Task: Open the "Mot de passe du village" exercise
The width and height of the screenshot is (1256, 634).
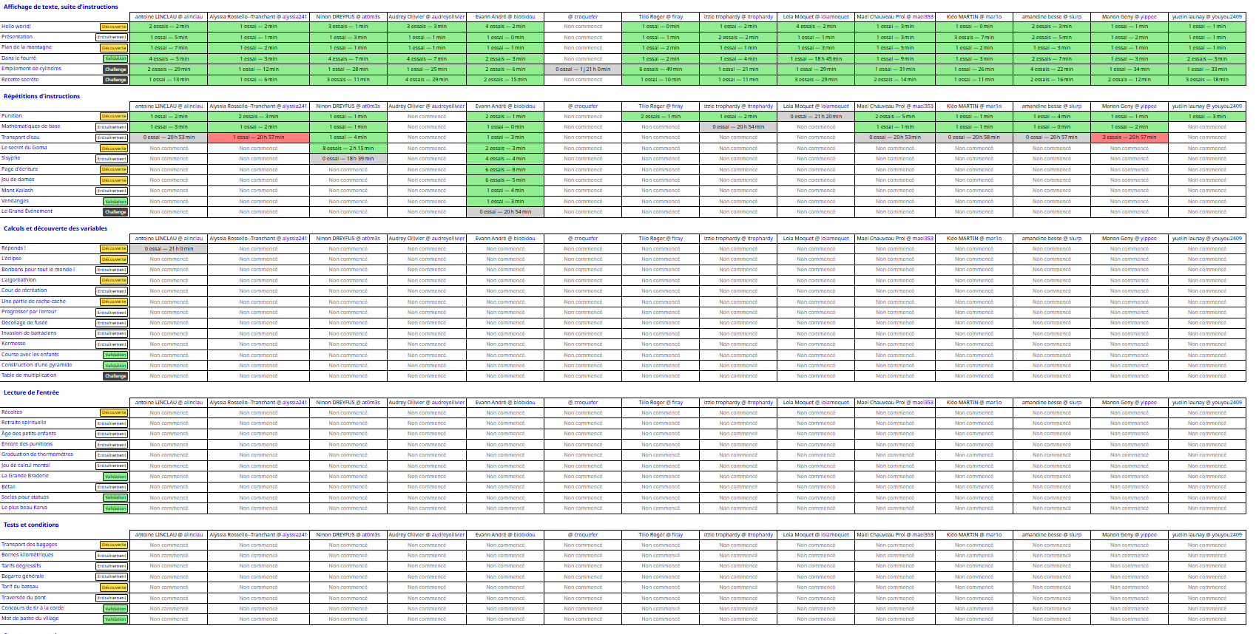Action: click(30, 618)
